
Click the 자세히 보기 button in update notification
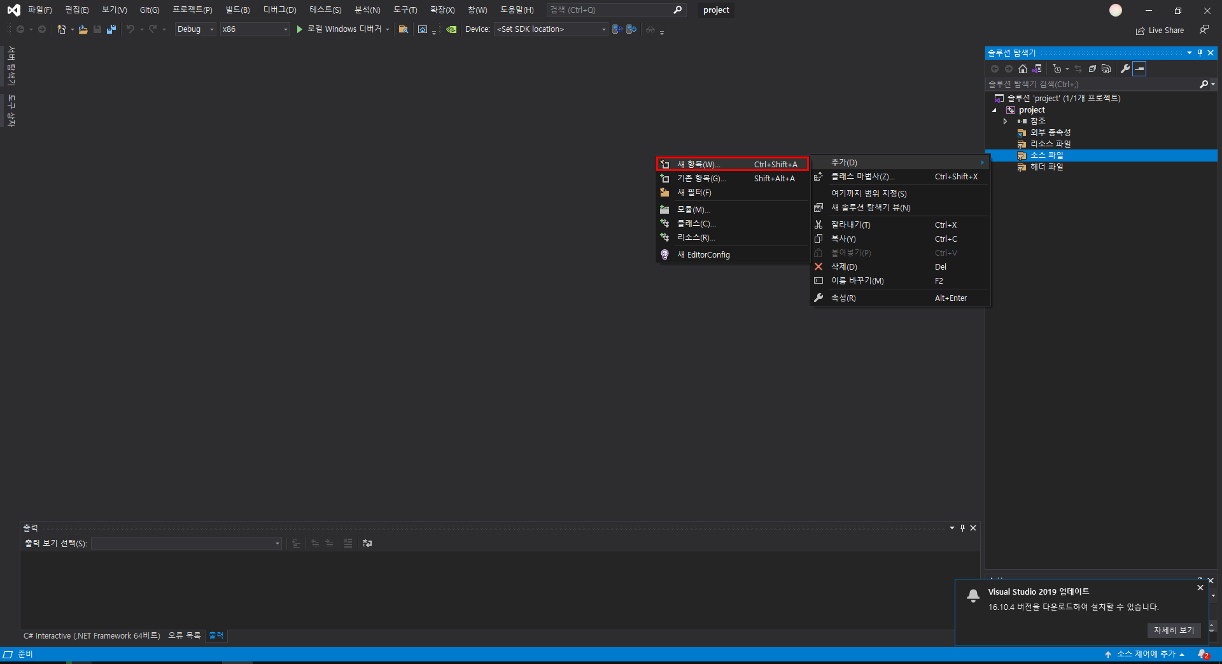1174,630
